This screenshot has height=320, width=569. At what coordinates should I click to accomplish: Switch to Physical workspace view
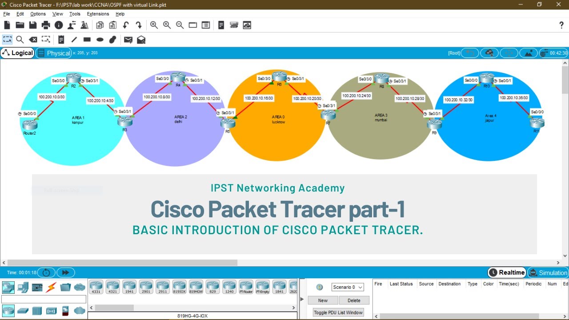coord(54,53)
